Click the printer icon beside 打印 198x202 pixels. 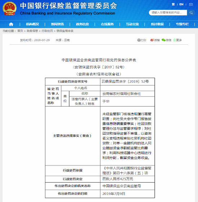click(139, 40)
